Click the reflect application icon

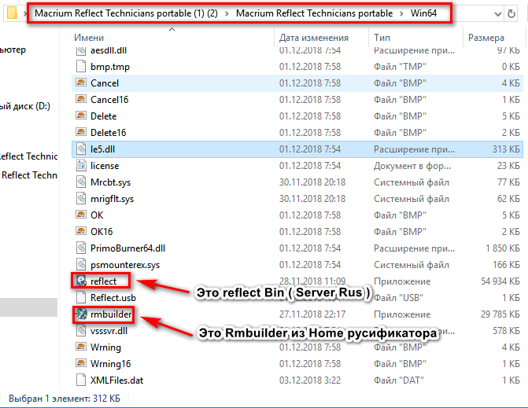[x=80, y=281]
